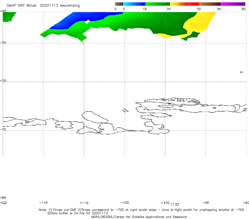Click the colorbar label 64

219,9
